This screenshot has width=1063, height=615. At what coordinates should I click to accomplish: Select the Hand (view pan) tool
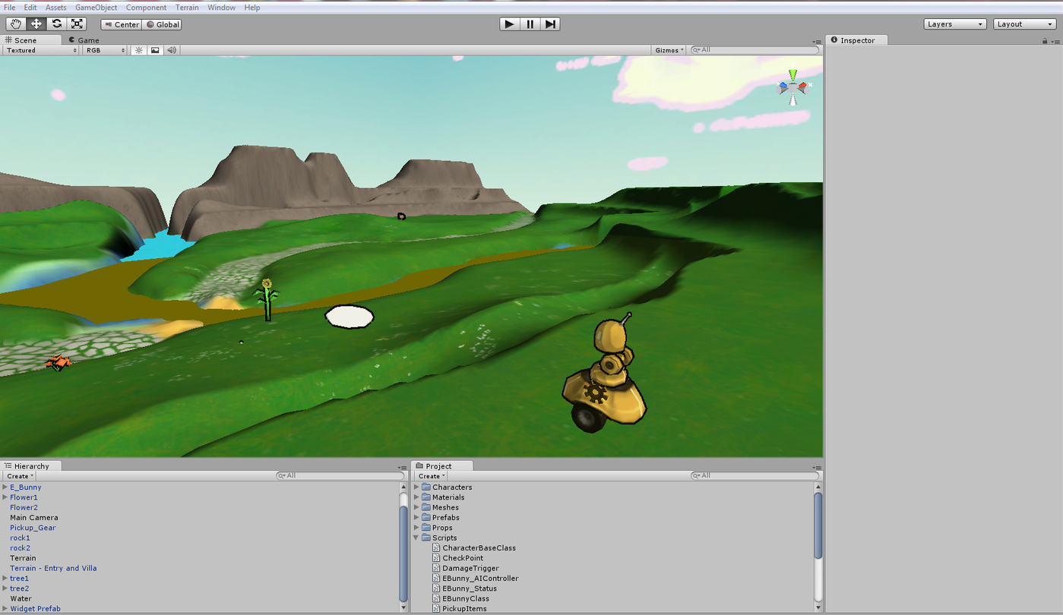coord(16,24)
